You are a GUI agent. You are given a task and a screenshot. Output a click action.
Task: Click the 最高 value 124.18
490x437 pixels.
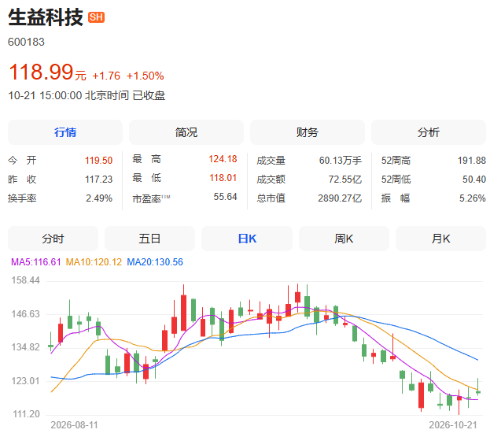[223, 159]
